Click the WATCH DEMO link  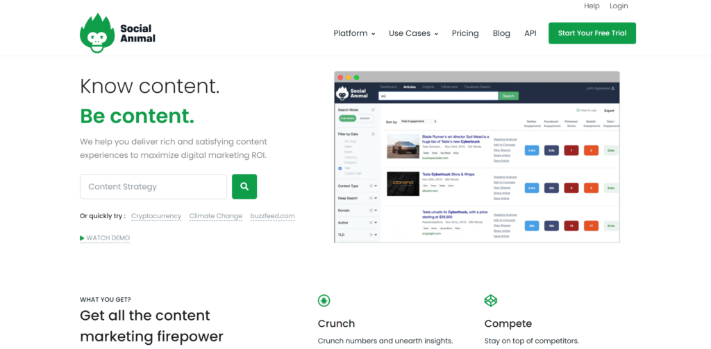pyautogui.click(x=105, y=238)
